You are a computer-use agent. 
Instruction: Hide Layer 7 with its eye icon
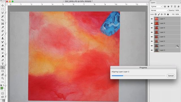(152, 19)
